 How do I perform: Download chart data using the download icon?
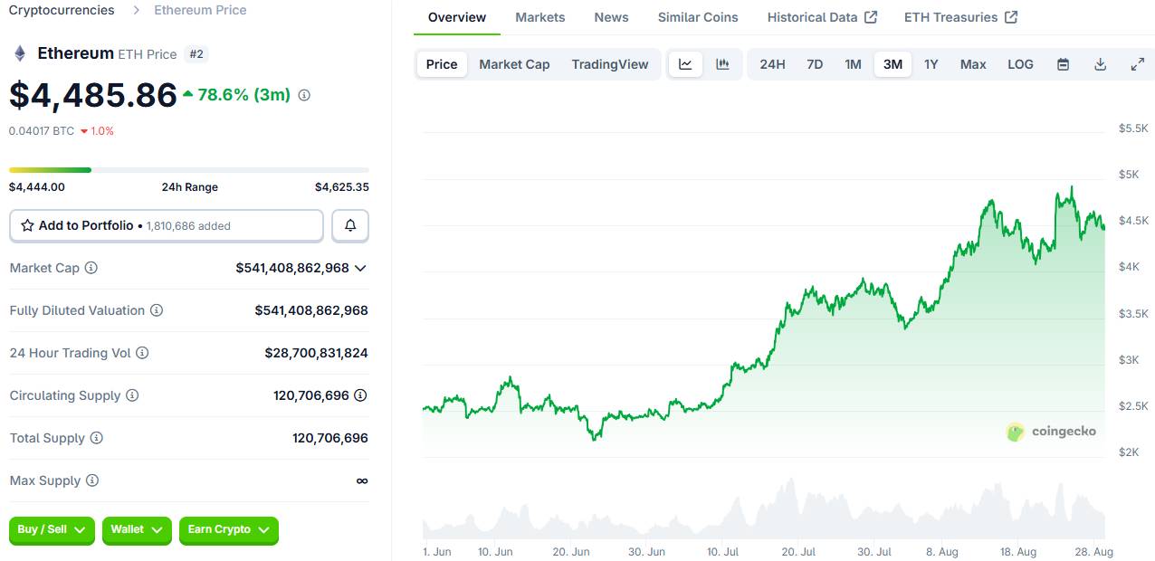pos(1101,64)
